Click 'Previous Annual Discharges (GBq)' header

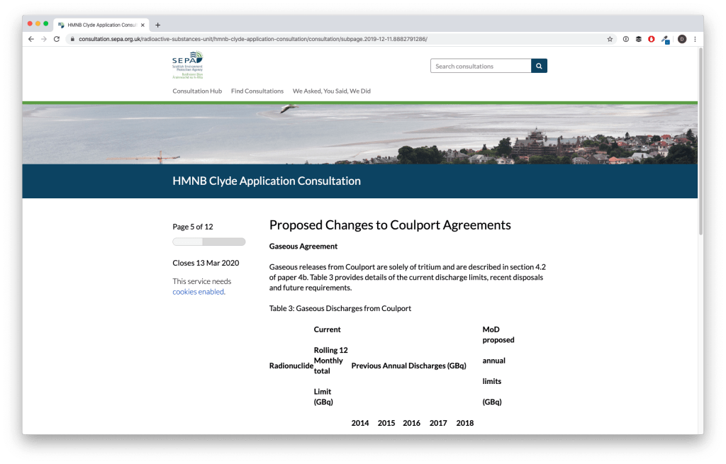click(x=409, y=366)
